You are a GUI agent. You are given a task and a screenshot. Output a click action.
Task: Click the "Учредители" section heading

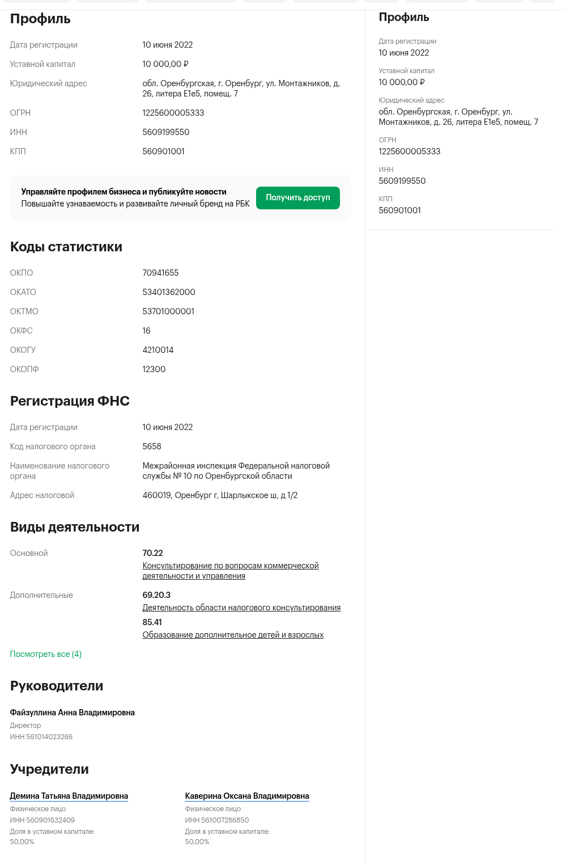point(49,769)
